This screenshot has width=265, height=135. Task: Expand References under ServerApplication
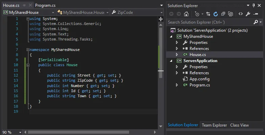pos(177,73)
